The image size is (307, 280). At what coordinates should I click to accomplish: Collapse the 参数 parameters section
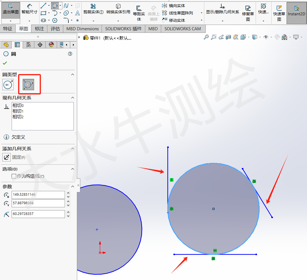[72, 186]
